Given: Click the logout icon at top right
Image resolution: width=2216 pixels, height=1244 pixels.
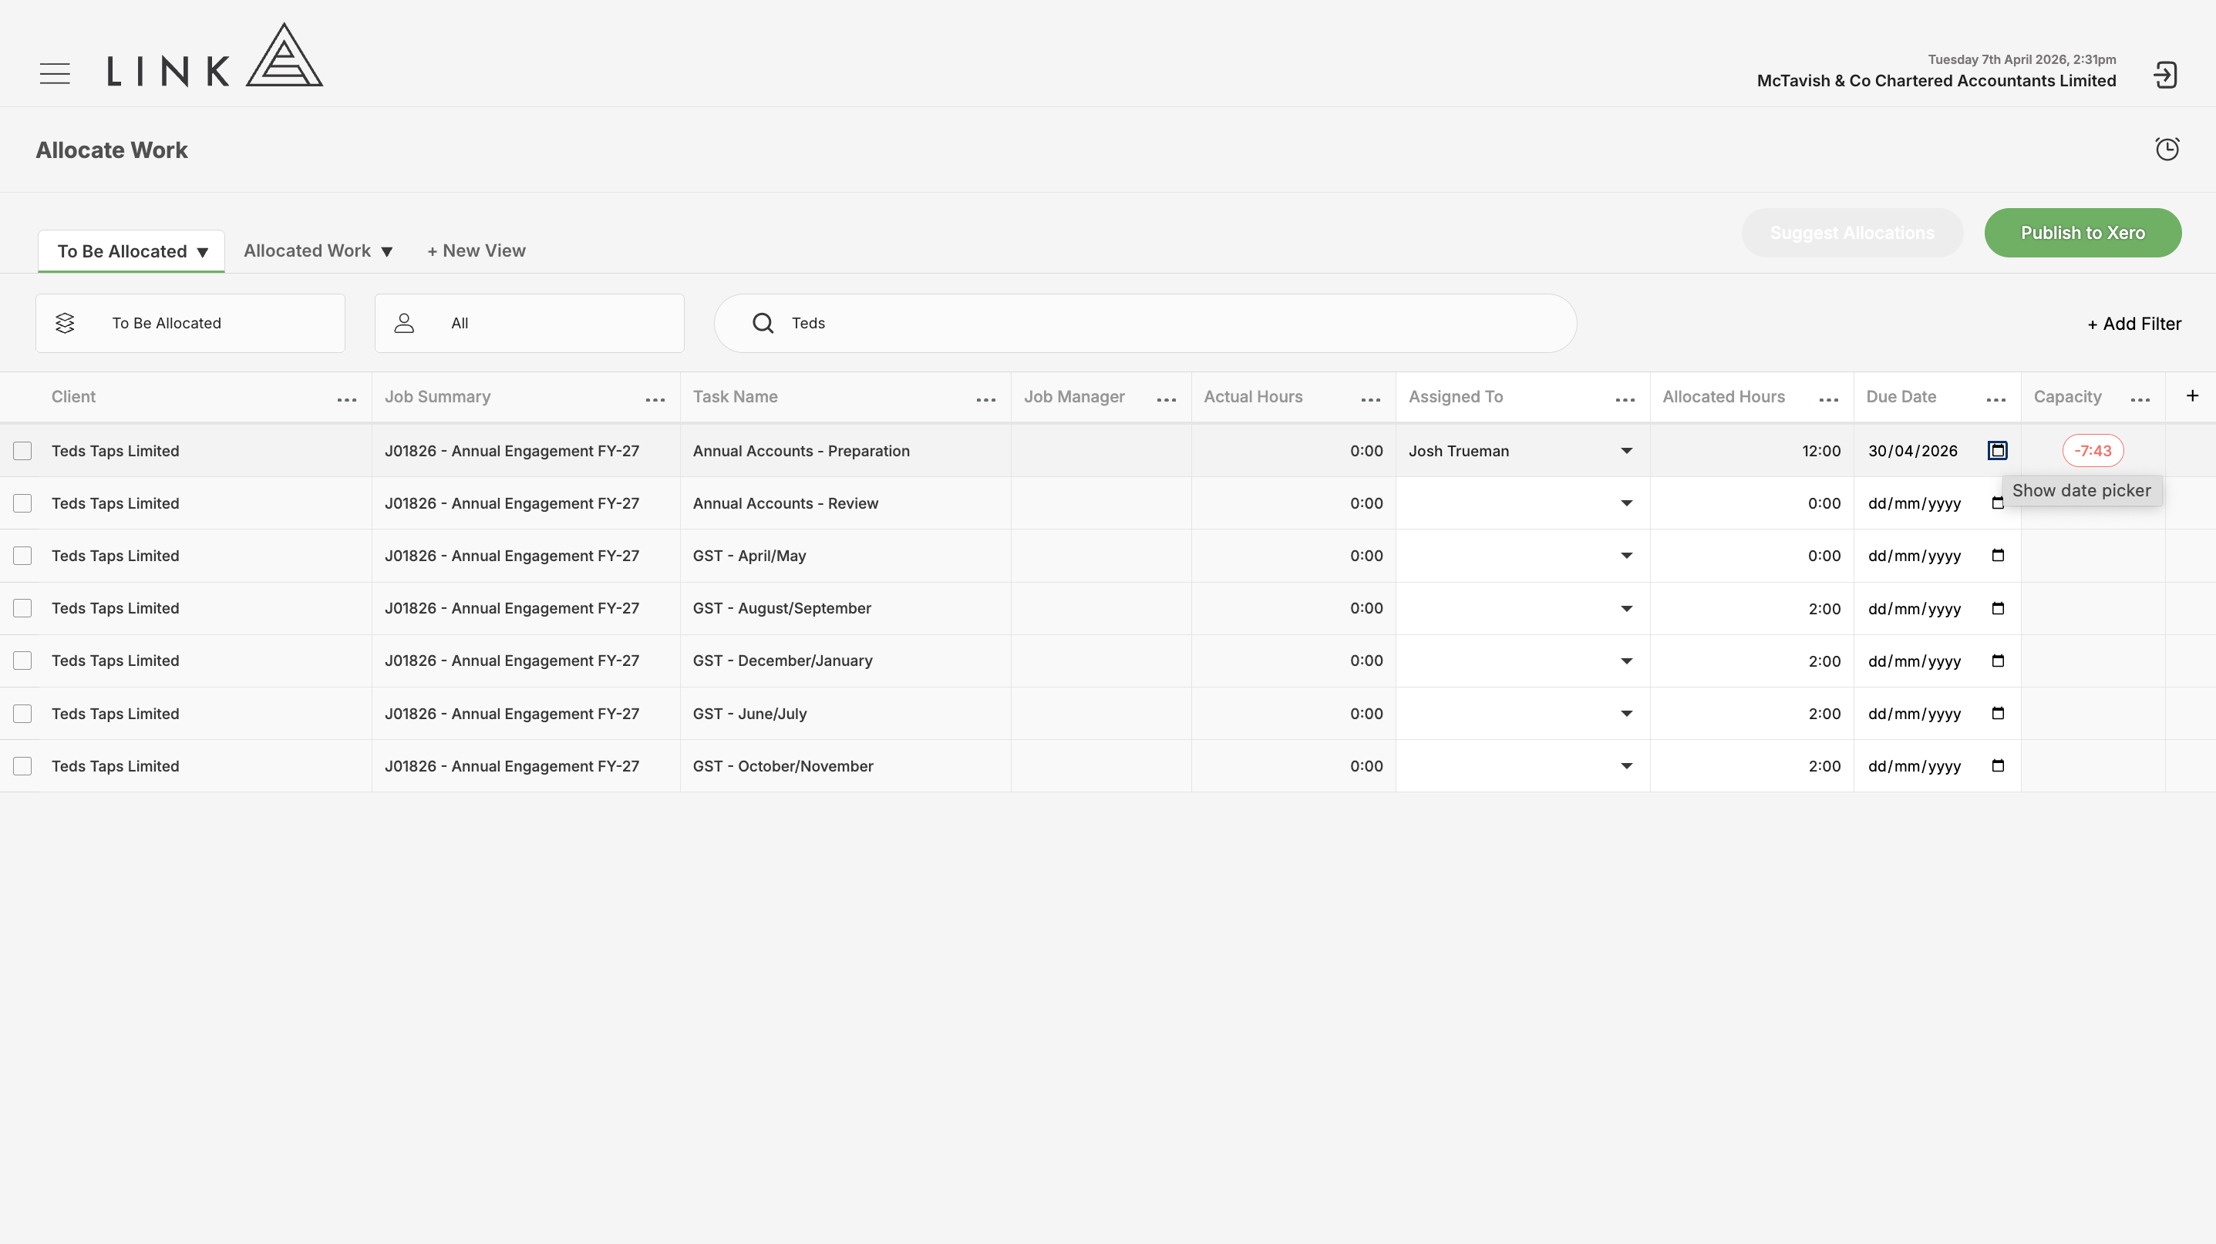Looking at the screenshot, I should 2165,76.
